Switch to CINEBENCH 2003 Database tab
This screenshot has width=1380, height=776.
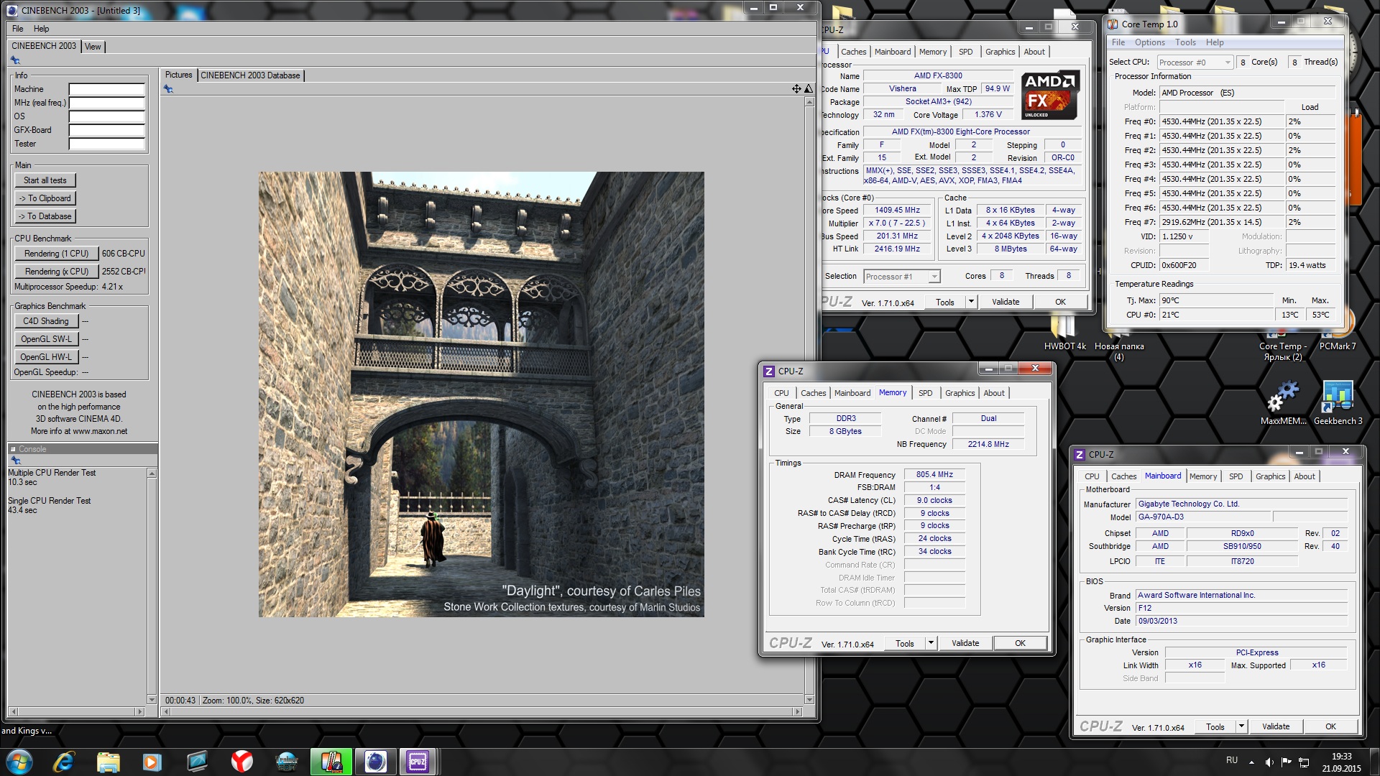click(250, 75)
